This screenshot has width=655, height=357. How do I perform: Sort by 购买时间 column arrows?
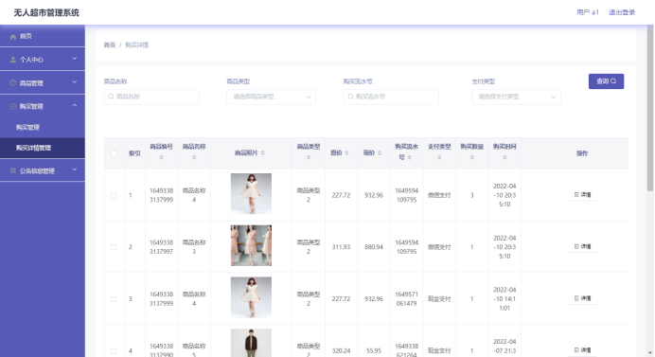(505, 157)
